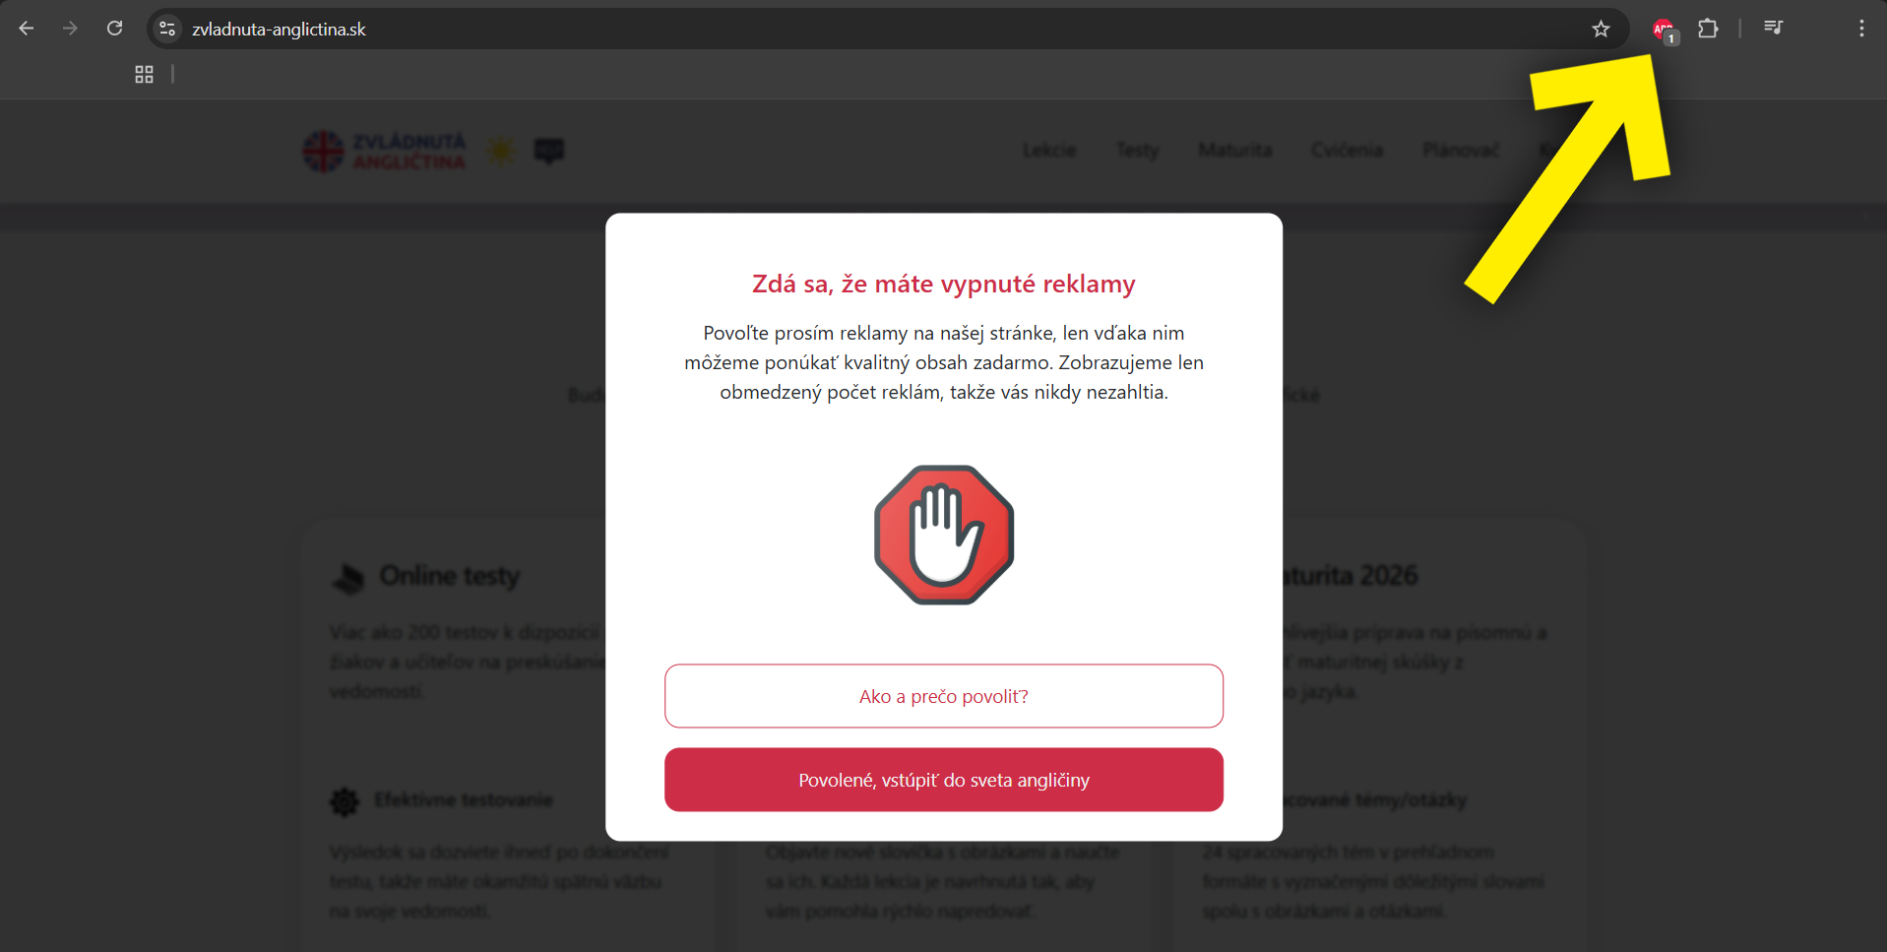Click the Zvládnutá Angličtina logo

coord(384,151)
